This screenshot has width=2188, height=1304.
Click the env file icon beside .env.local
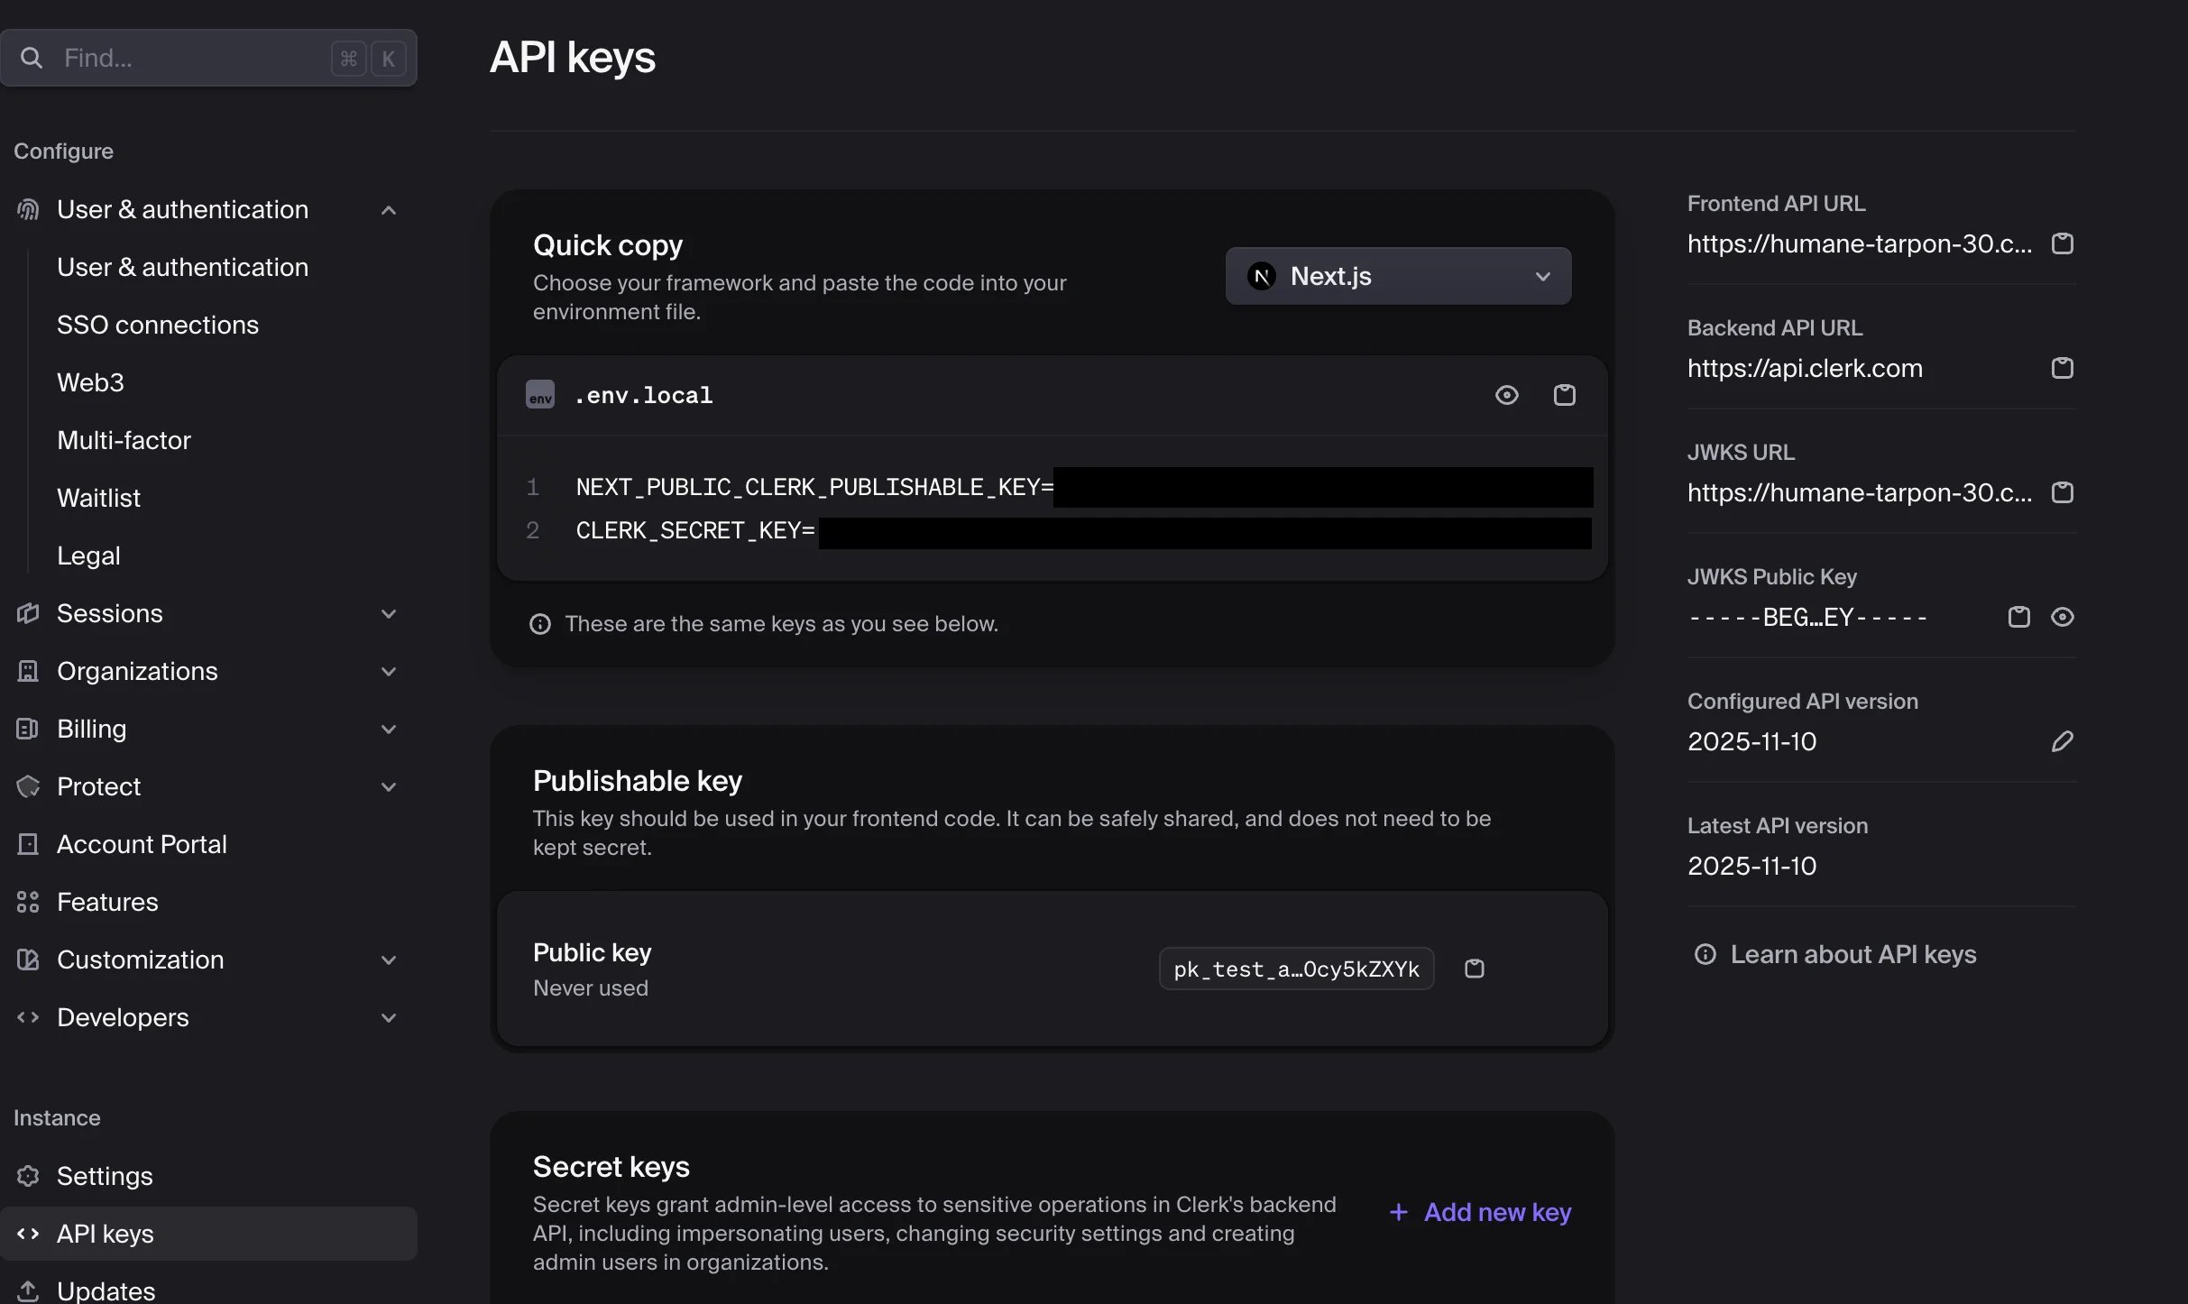click(540, 395)
